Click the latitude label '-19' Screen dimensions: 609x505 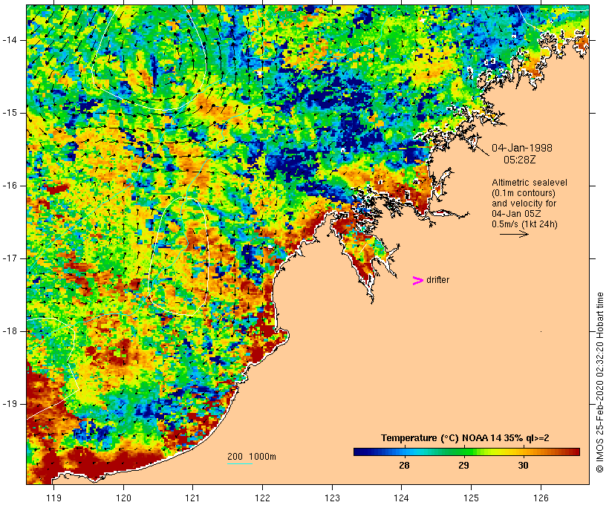click(x=10, y=404)
